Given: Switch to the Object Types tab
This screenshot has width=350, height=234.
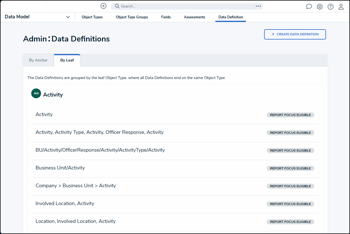Looking at the screenshot, I should coord(92,17).
